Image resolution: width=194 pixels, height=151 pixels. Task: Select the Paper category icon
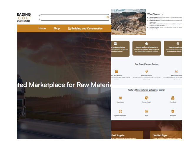coord(146,111)
